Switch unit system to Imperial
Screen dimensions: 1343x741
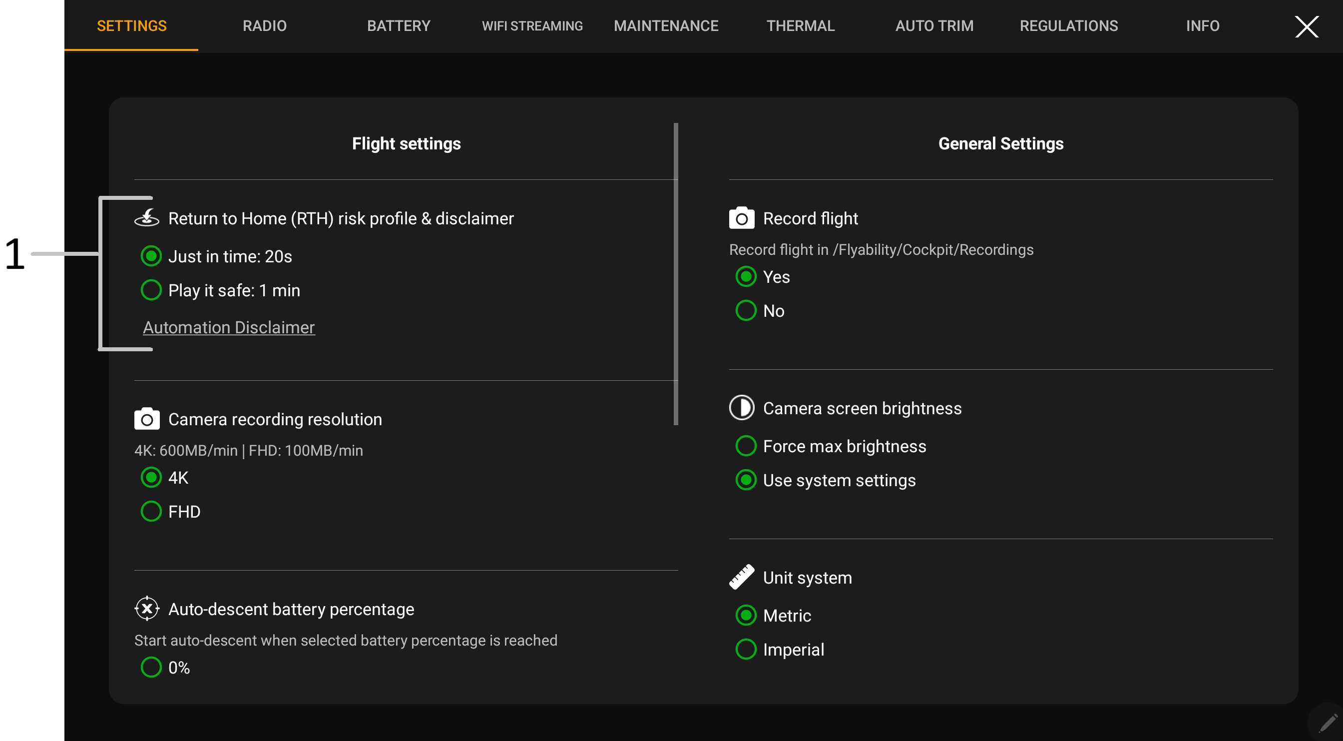click(746, 650)
